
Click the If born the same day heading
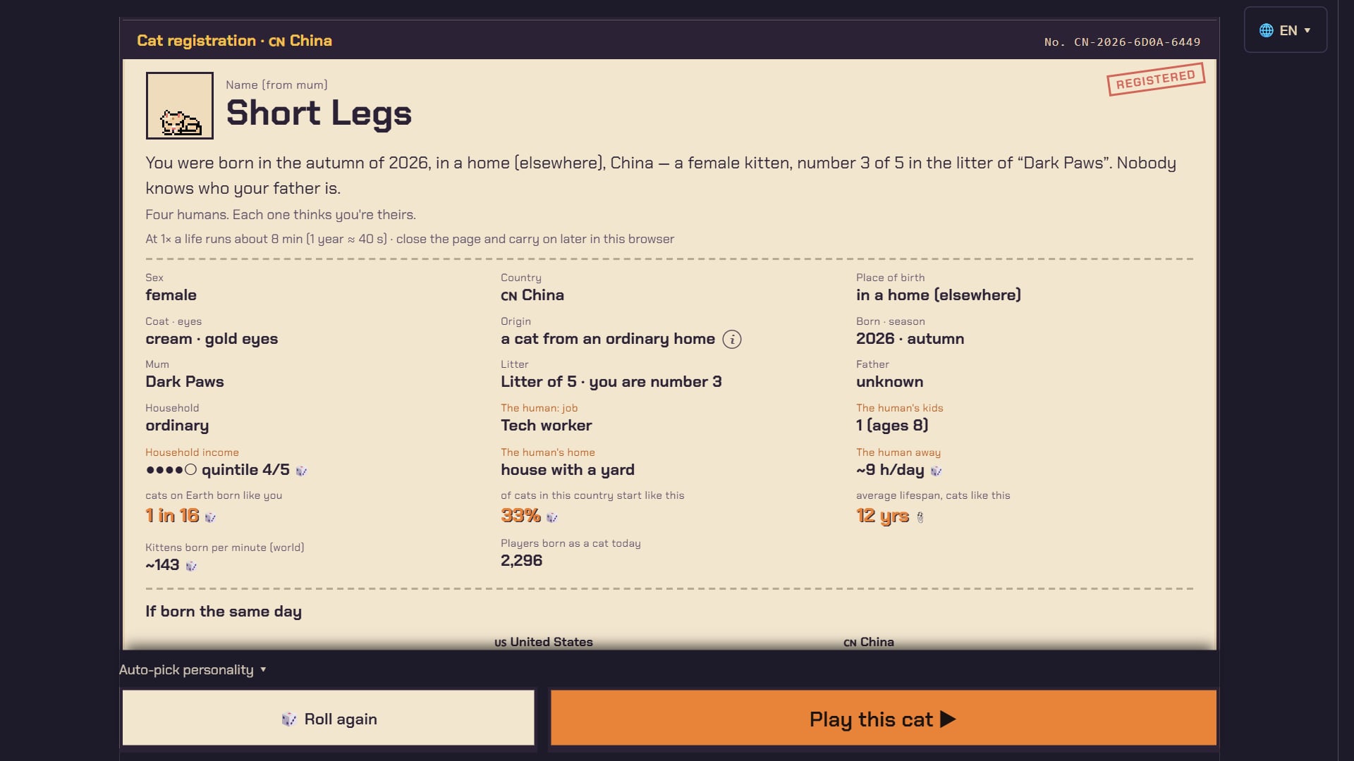[224, 612]
